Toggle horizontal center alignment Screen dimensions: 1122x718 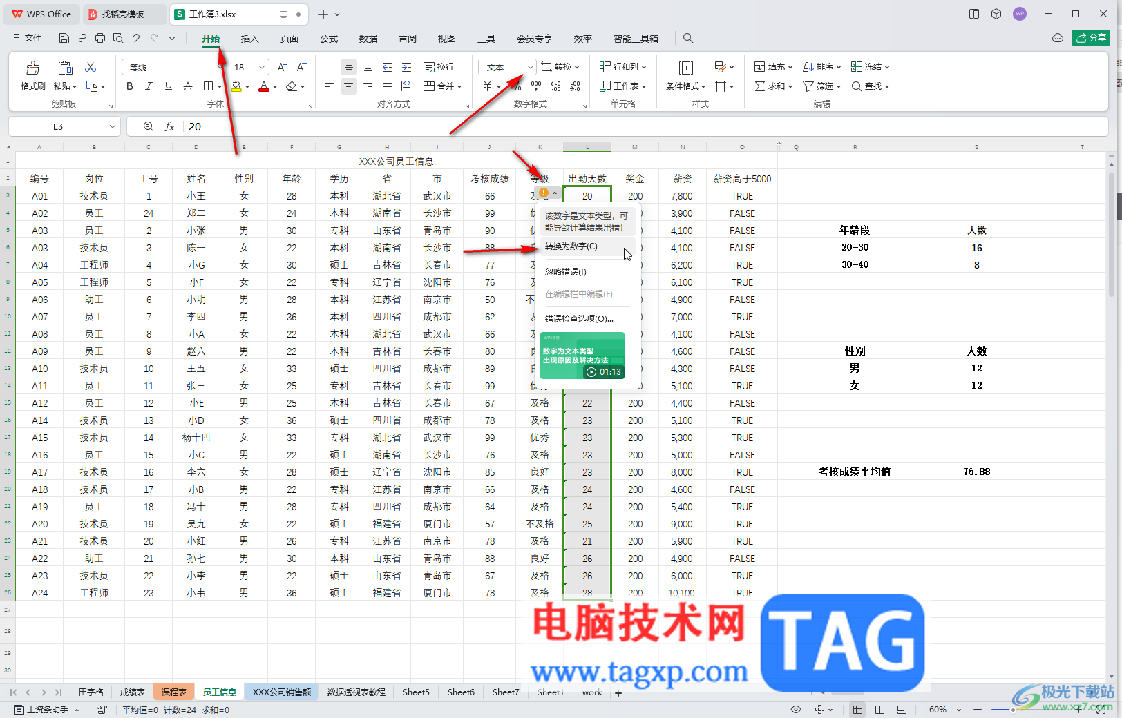point(349,86)
